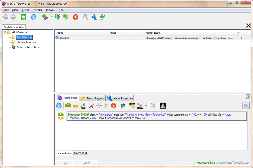This screenshot has height=168, width=253.
Task: Click the # column header
Action: click(243, 33)
